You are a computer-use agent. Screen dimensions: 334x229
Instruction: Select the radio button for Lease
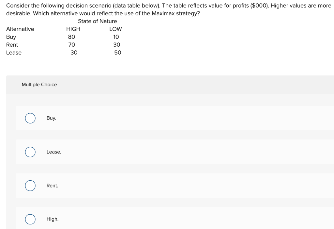(30, 152)
